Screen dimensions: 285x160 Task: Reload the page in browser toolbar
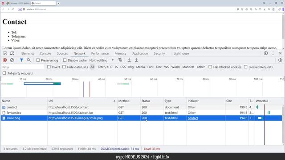tap(13, 9)
